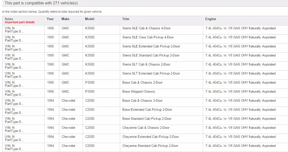Click Chevrolet in Base Extended Cab Pickup row

click(68, 110)
